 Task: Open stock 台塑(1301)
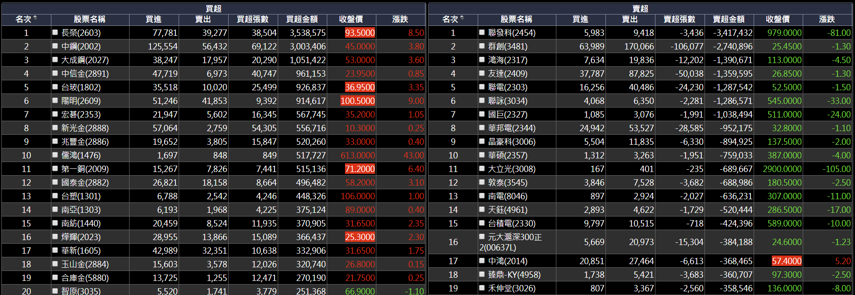[81, 196]
